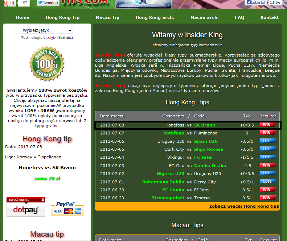Click the Money Back 100% Guarantee badge
This screenshot has height=241, width=287.
pyautogui.click(x=47, y=64)
